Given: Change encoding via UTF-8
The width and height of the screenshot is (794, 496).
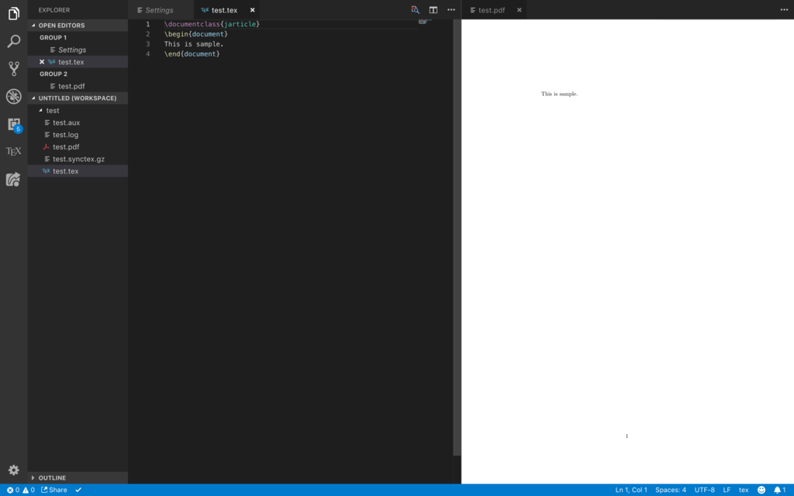Looking at the screenshot, I should point(704,490).
